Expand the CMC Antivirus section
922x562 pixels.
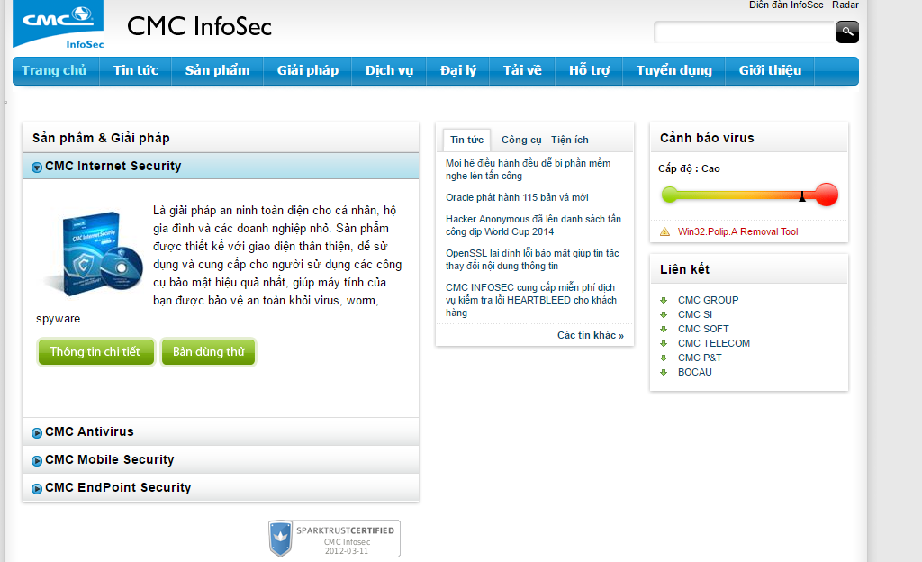tap(221, 431)
